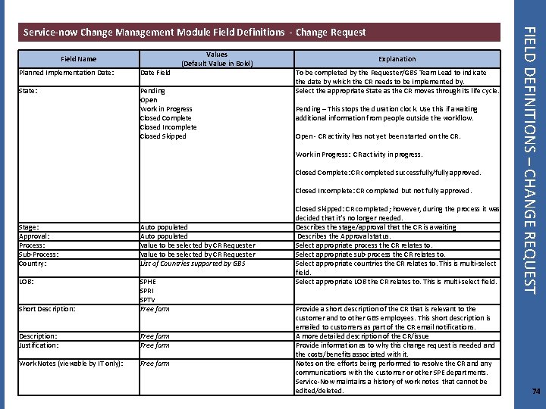The width and height of the screenshot is (546, 409).
Task: Click 'Free form' in the Description row
Action: 155,336
